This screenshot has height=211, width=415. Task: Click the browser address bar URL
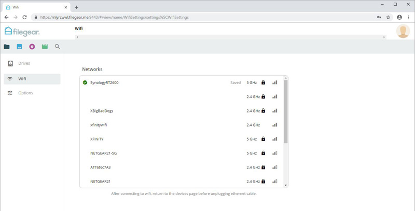114,17
